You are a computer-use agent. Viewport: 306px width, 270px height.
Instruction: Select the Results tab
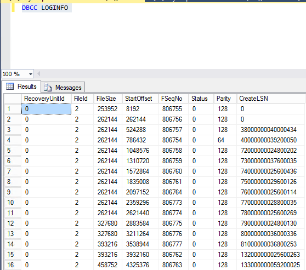(21, 87)
